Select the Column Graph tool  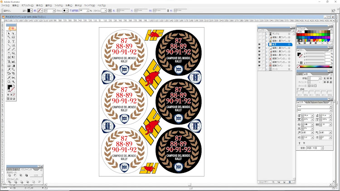click(x=13, y=62)
